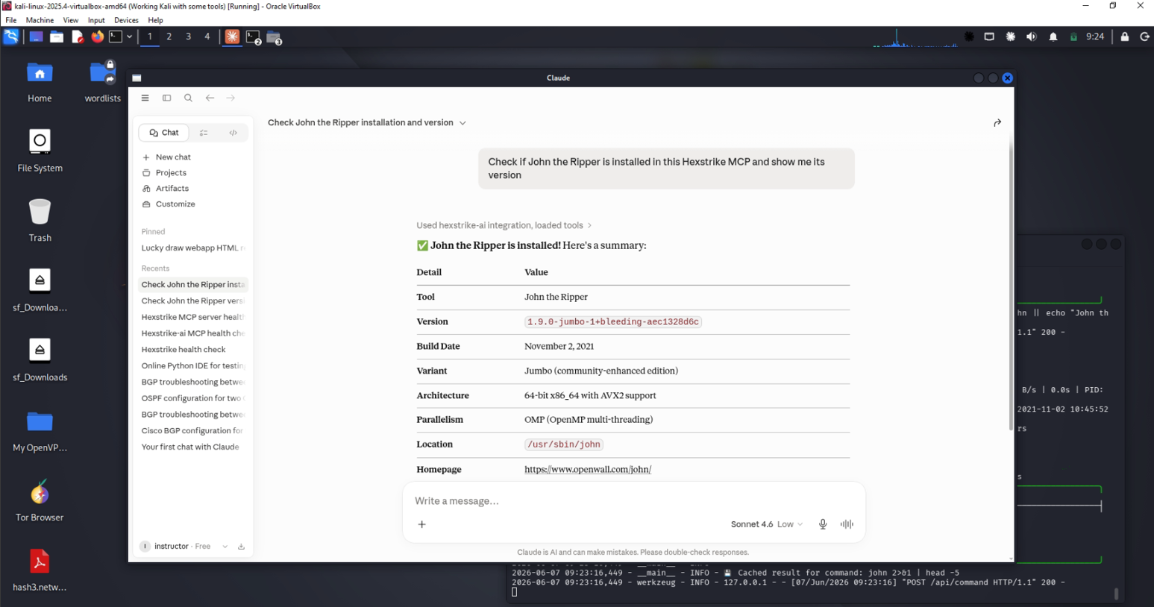This screenshot has height=607, width=1154.
Task: Open recent chat OSPF configuration for two
Action: (x=193, y=398)
